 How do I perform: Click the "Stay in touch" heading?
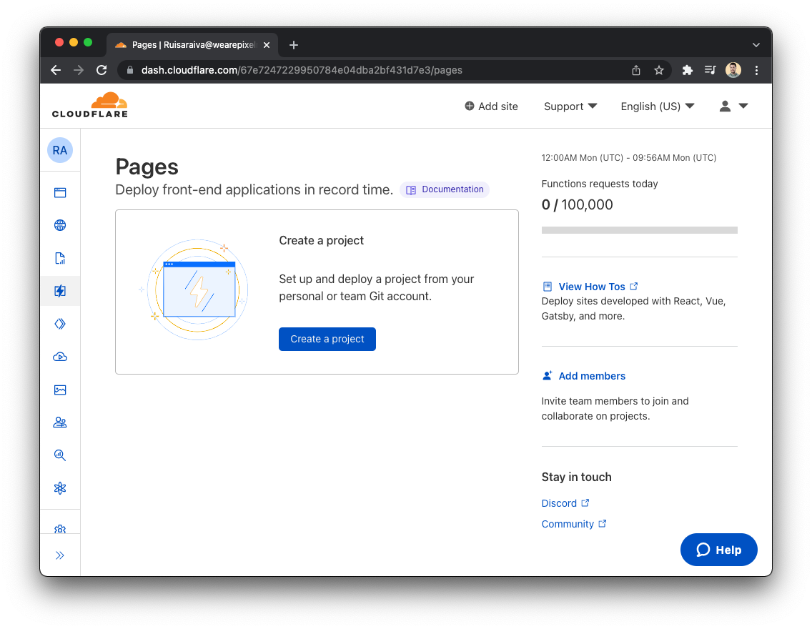(x=576, y=477)
